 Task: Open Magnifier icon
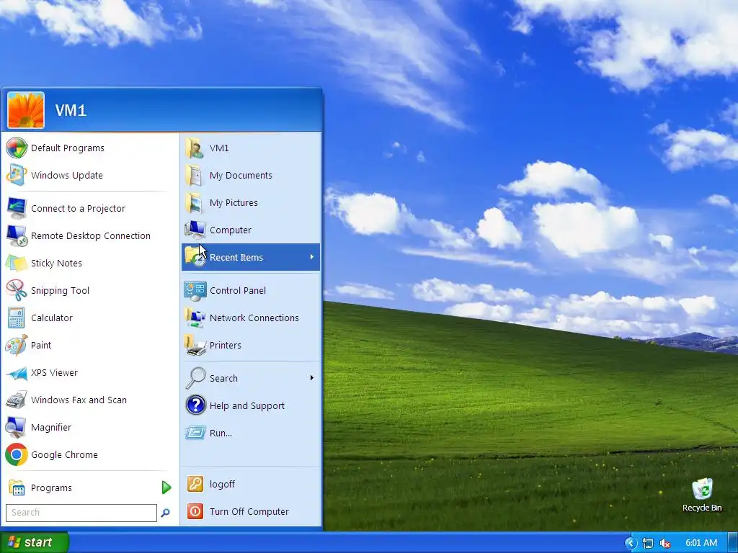(17, 427)
